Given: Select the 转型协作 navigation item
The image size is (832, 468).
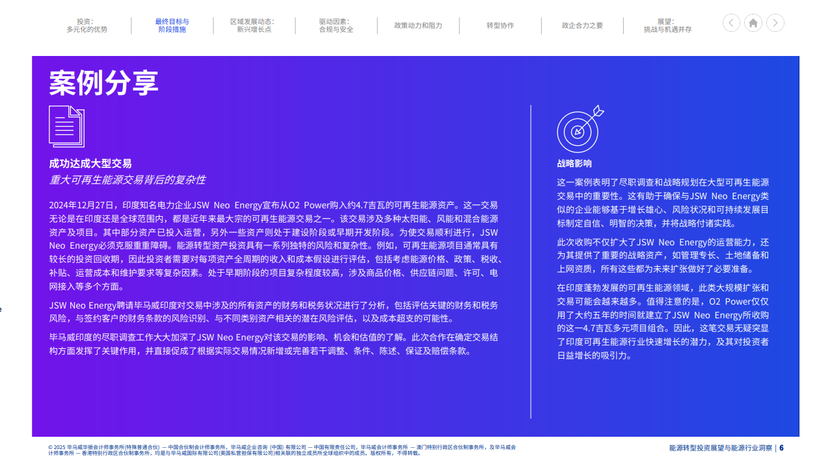Looking at the screenshot, I should tap(501, 25).
